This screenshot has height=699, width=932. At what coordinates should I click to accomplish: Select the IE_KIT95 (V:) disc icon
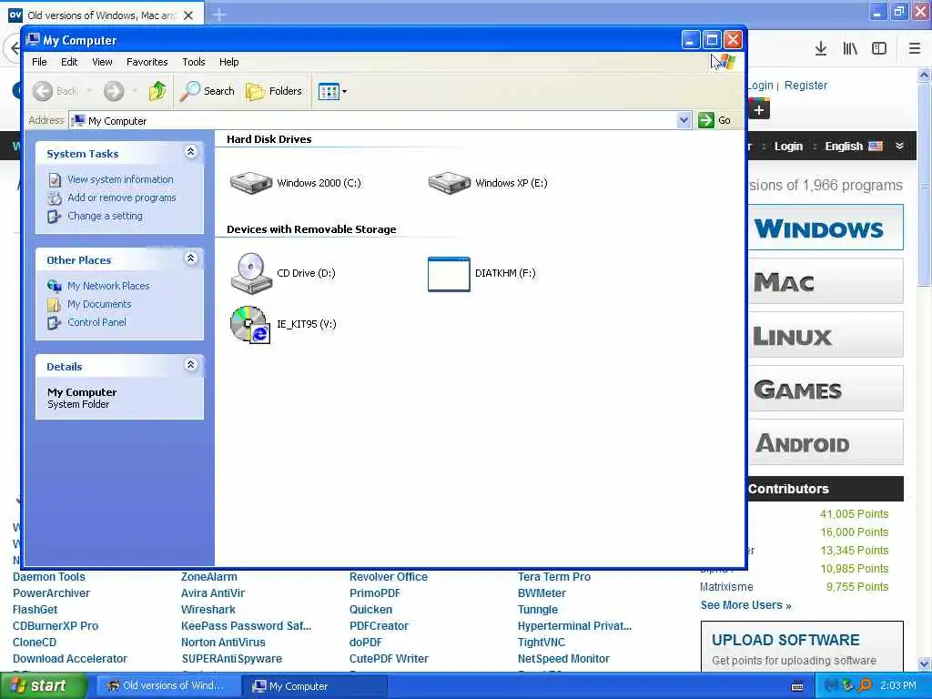(x=250, y=324)
